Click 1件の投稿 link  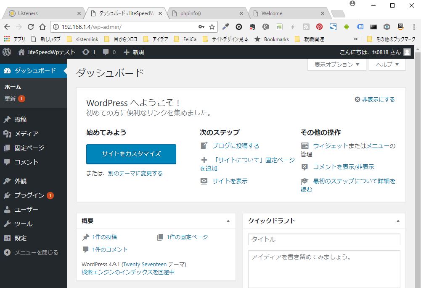[104, 237]
